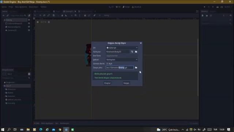This screenshot has height=132, width=234.
Task: Click the Dosya yolu path input field
Action: tap(120, 67)
